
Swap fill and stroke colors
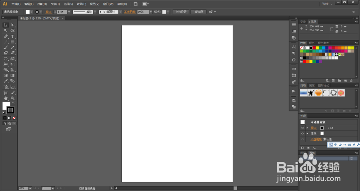(13, 103)
